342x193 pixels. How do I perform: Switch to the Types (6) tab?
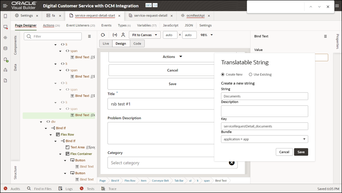(124, 25)
